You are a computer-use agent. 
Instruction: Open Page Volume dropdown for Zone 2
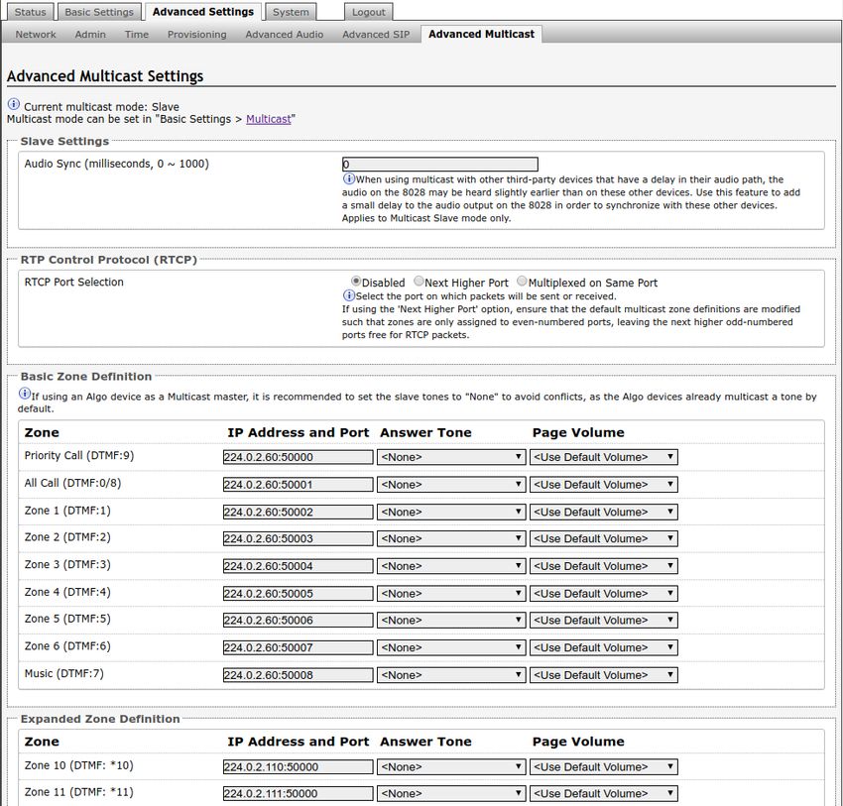coord(603,539)
